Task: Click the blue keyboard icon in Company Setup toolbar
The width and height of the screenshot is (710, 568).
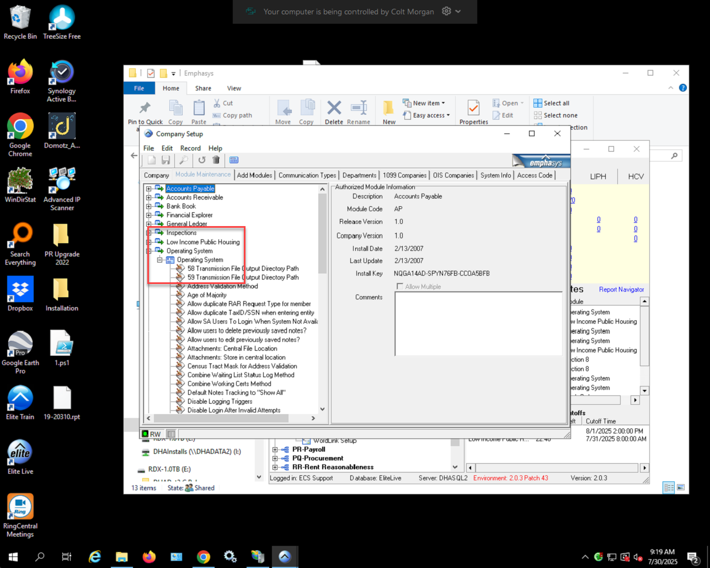Action: (x=234, y=160)
